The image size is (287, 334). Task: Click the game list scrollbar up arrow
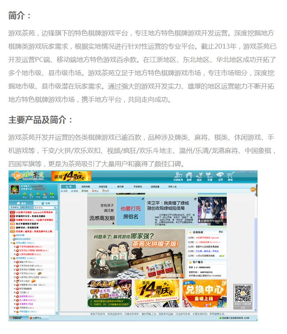[56, 212]
